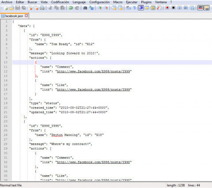Toggle the indent guide button
This screenshot has width=212, height=188.
[141, 8]
